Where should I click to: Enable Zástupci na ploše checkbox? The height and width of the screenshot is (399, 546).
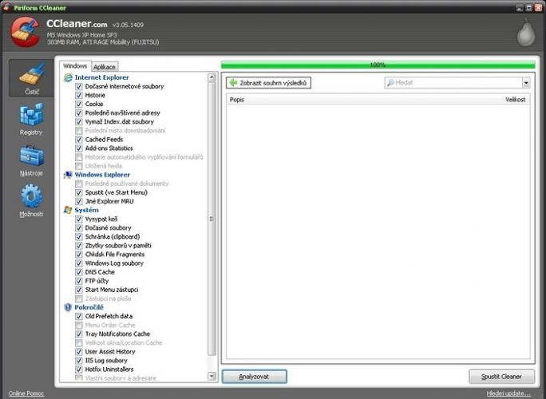[x=79, y=298]
